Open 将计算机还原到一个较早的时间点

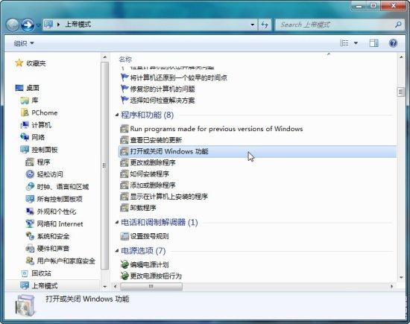pos(179,77)
